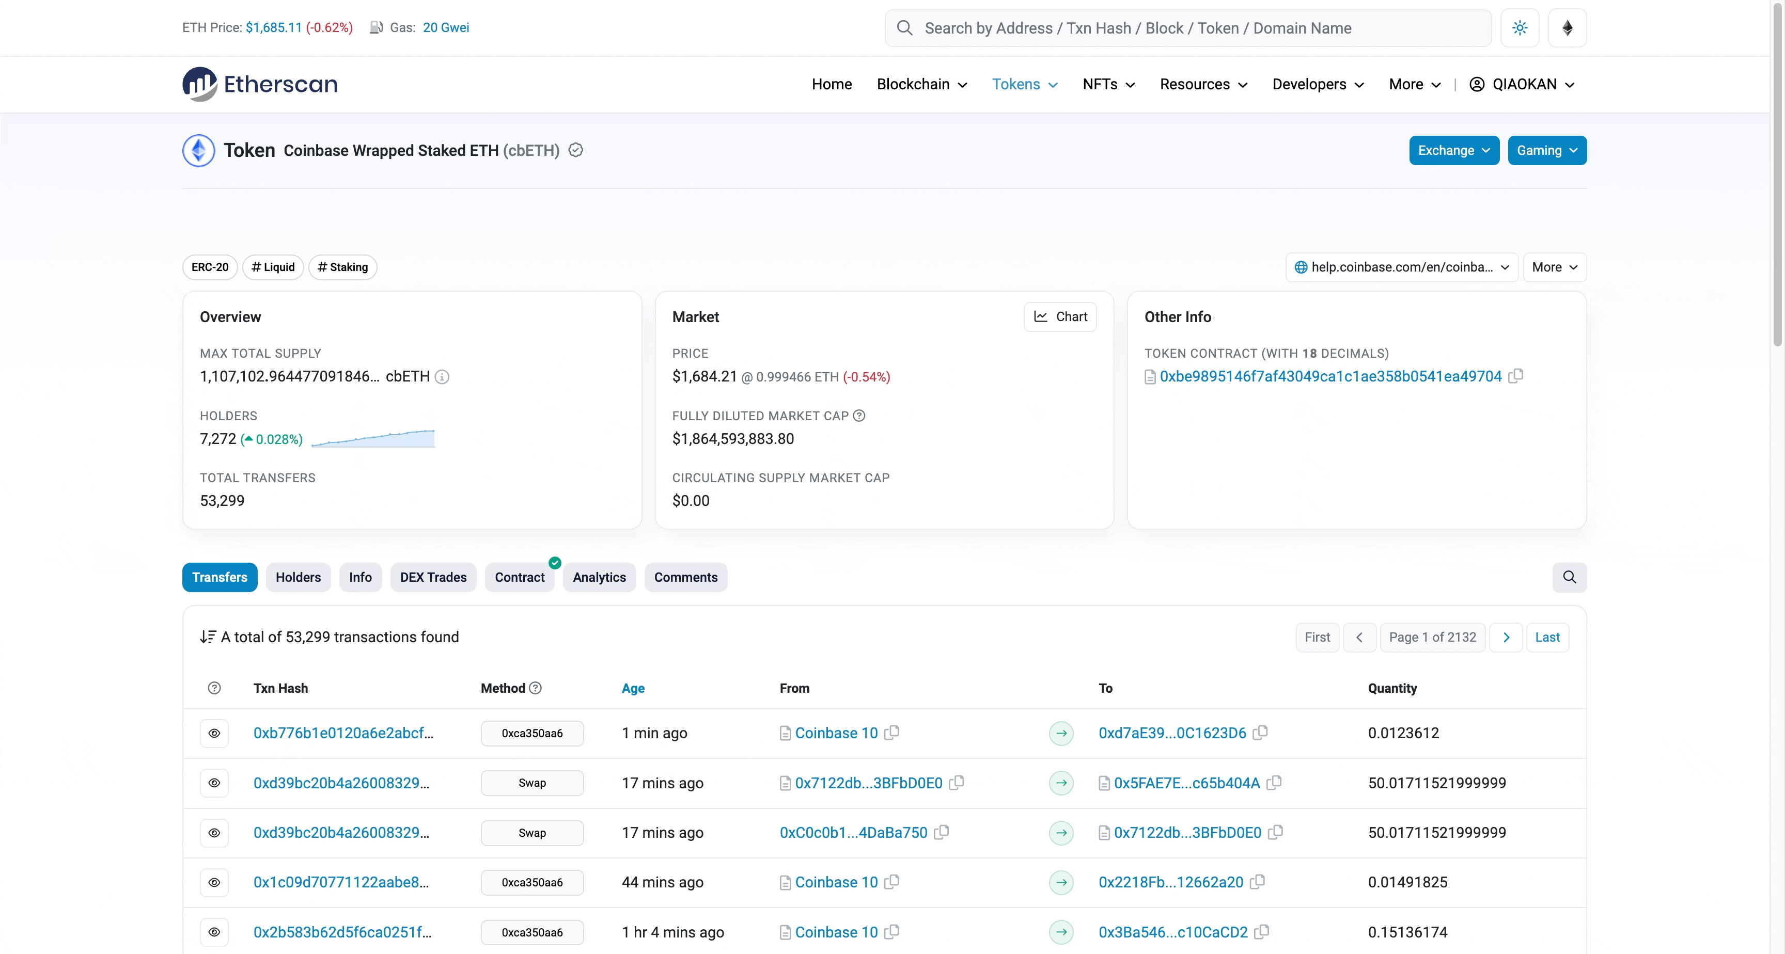1785x954 pixels.
Task: Expand the help.coinbase.com website links dropdown
Action: pyautogui.click(x=1401, y=267)
